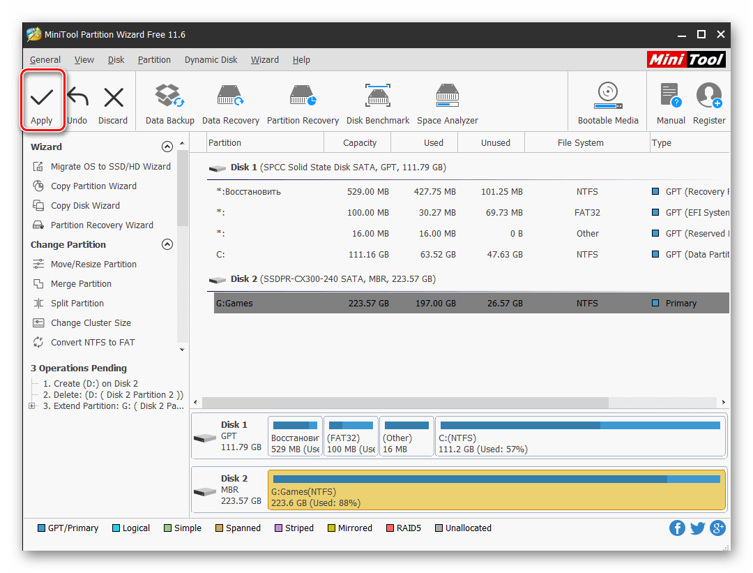The width and height of the screenshot is (753, 573).
Task: Collapse the Wizard section
Action: [x=167, y=147]
